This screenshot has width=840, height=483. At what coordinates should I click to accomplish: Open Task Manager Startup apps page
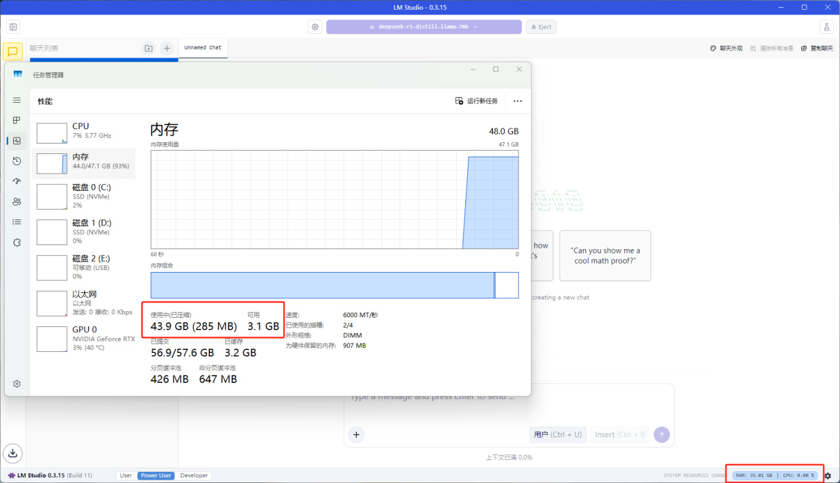click(x=17, y=182)
